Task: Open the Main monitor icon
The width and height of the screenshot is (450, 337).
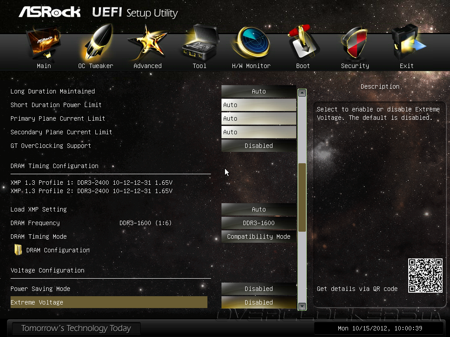Action: 44,44
